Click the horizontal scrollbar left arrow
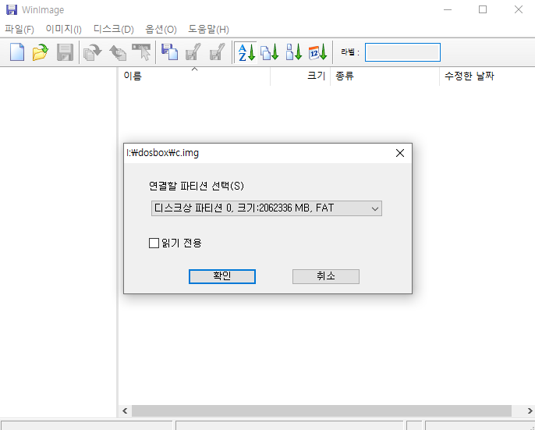This screenshot has width=535, height=430. (x=125, y=410)
